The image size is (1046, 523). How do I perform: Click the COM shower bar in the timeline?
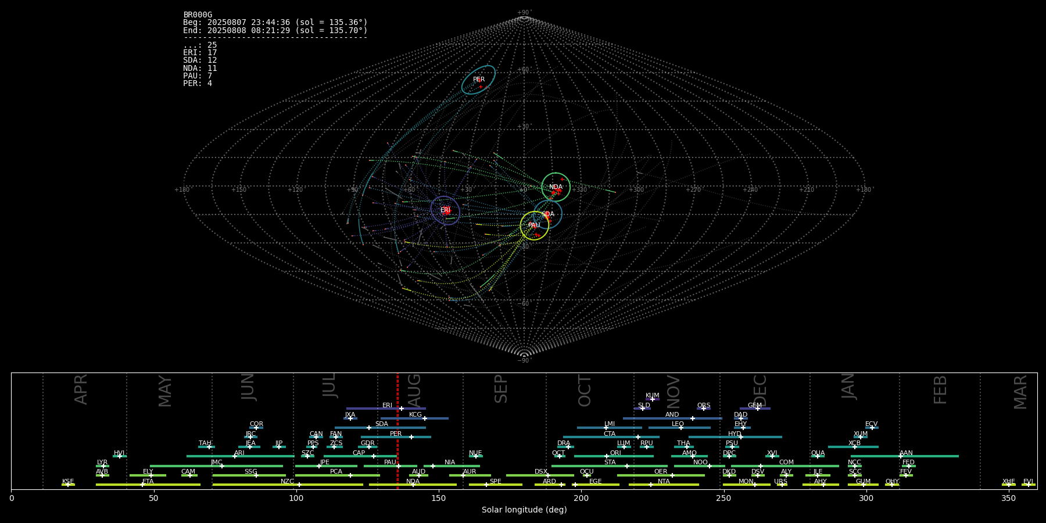785,465
